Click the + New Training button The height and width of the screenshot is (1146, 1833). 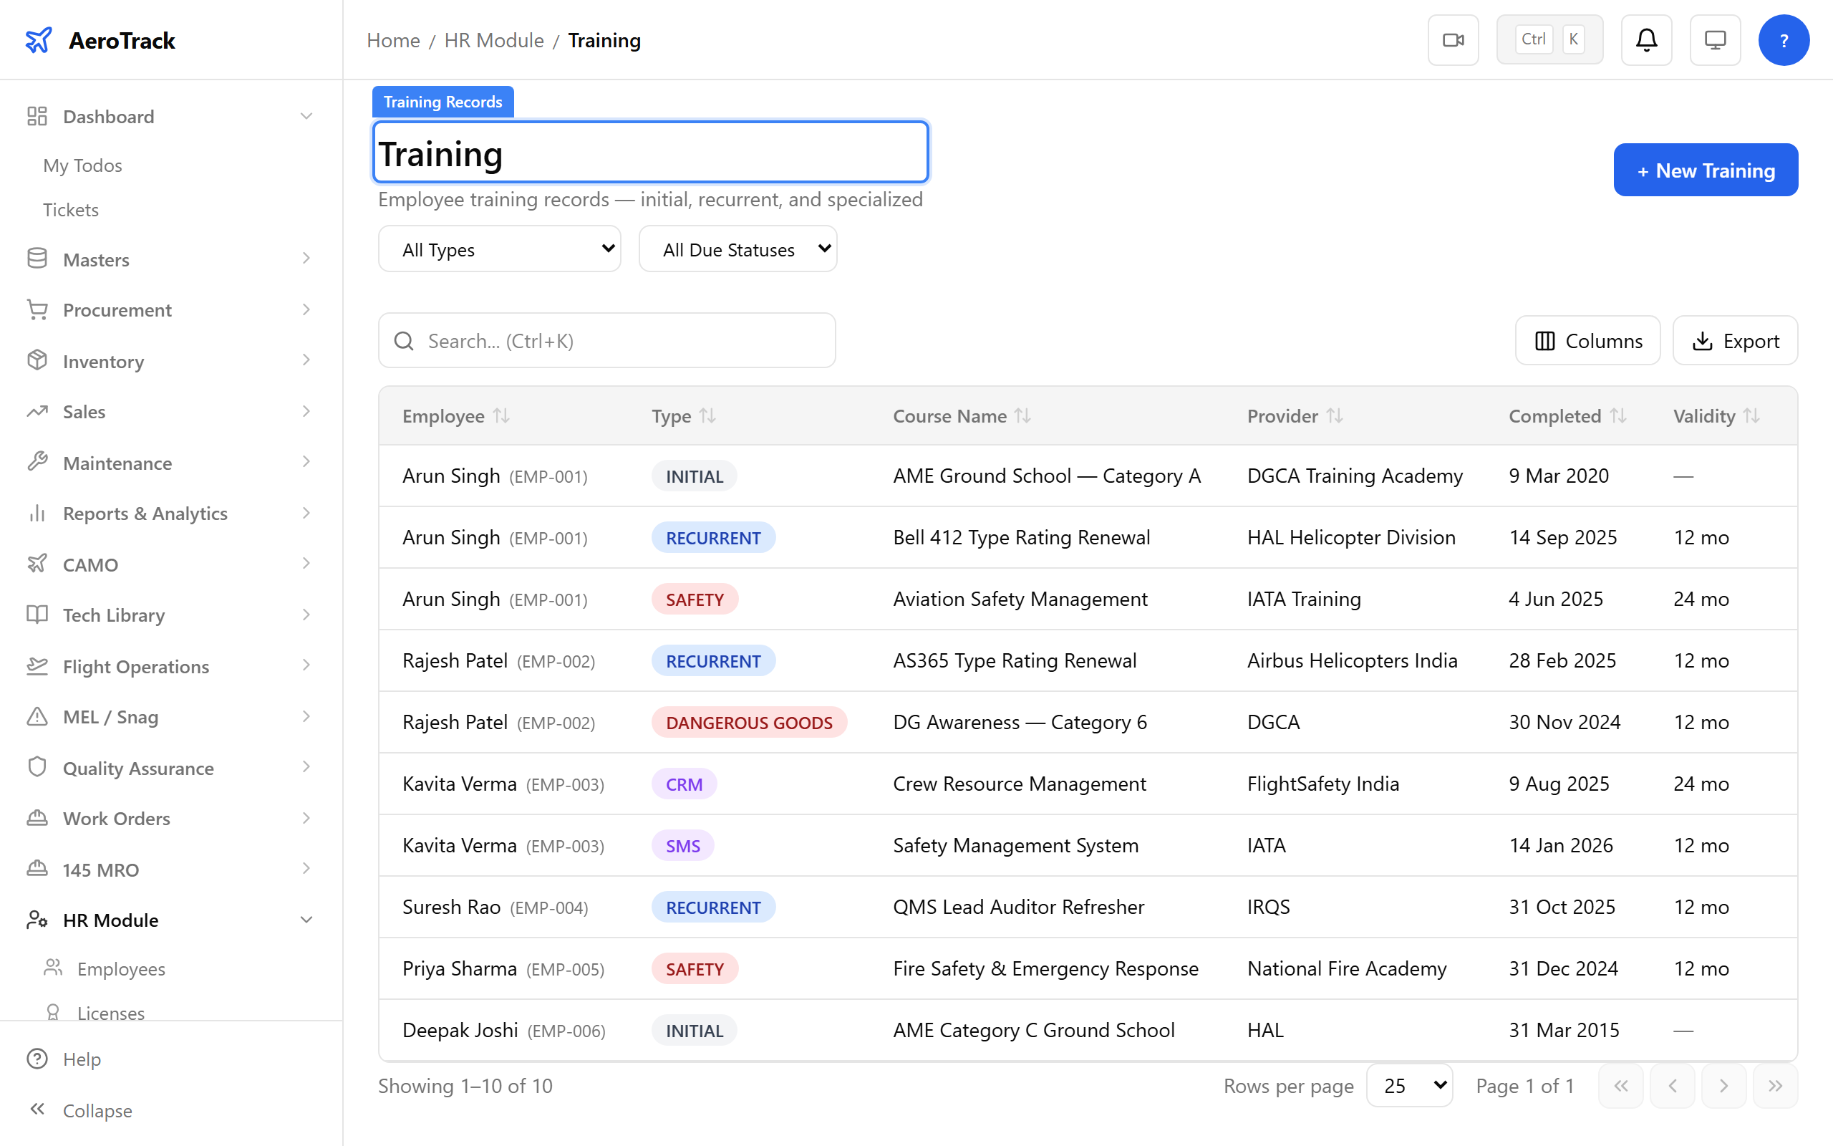[1705, 170]
